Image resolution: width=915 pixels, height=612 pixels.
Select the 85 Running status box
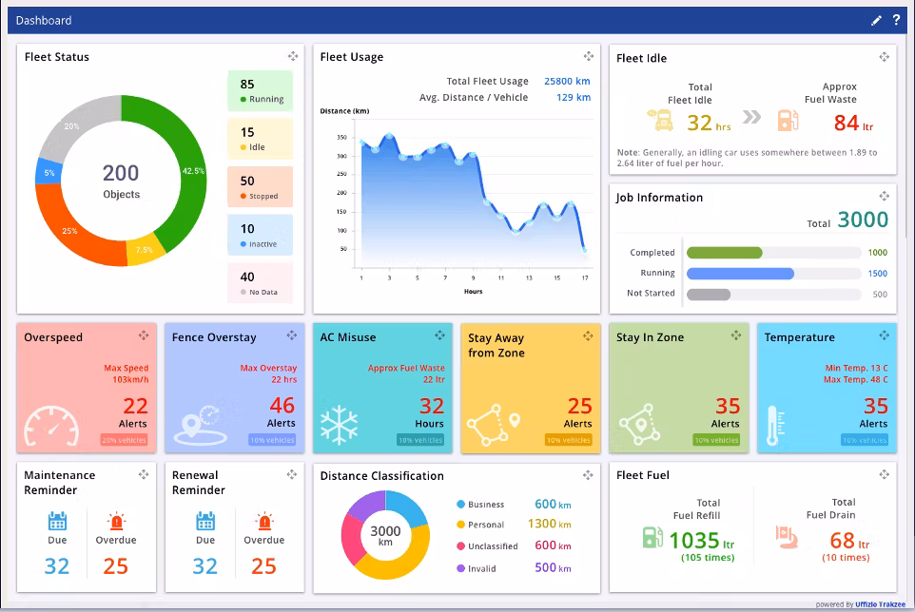[260, 90]
